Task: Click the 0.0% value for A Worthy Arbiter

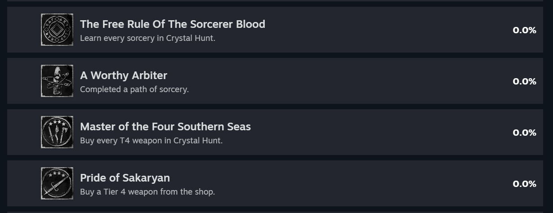Action: click(524, 81)
